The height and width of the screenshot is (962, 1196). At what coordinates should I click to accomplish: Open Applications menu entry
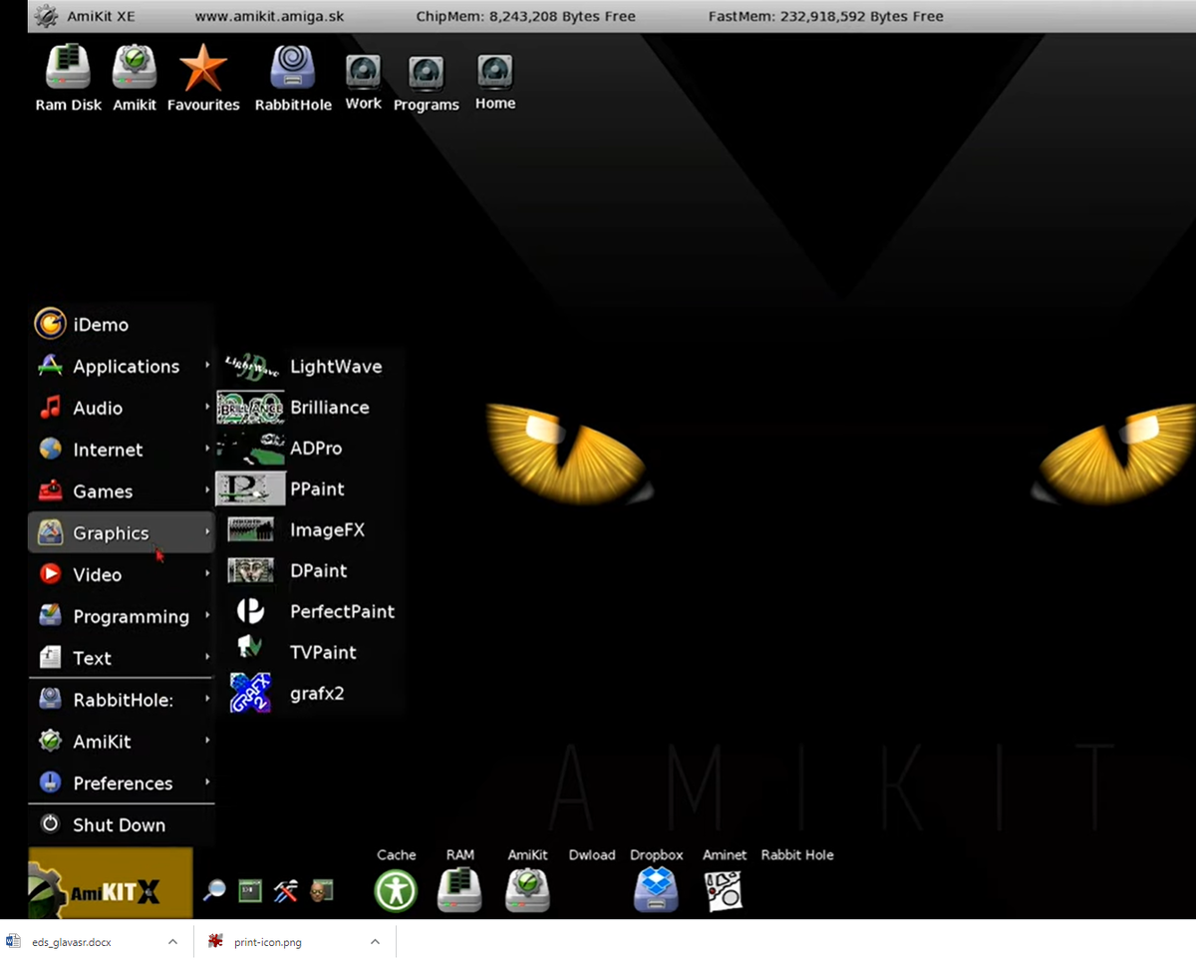[123, 366]
